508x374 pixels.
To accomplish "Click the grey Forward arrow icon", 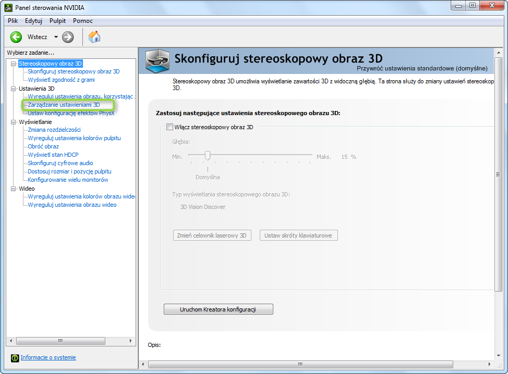I will (x=68, y=37).
